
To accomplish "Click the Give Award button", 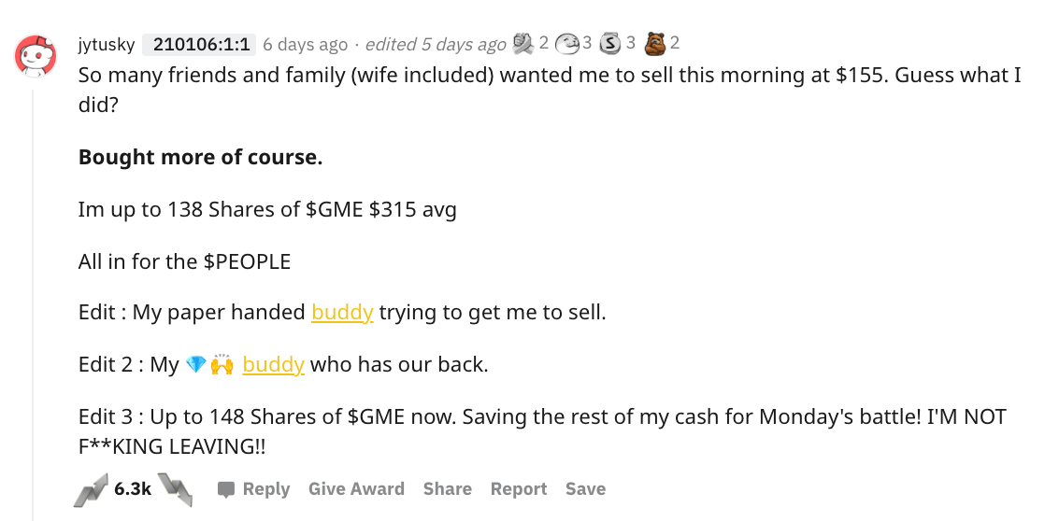I will pos(356,489).
